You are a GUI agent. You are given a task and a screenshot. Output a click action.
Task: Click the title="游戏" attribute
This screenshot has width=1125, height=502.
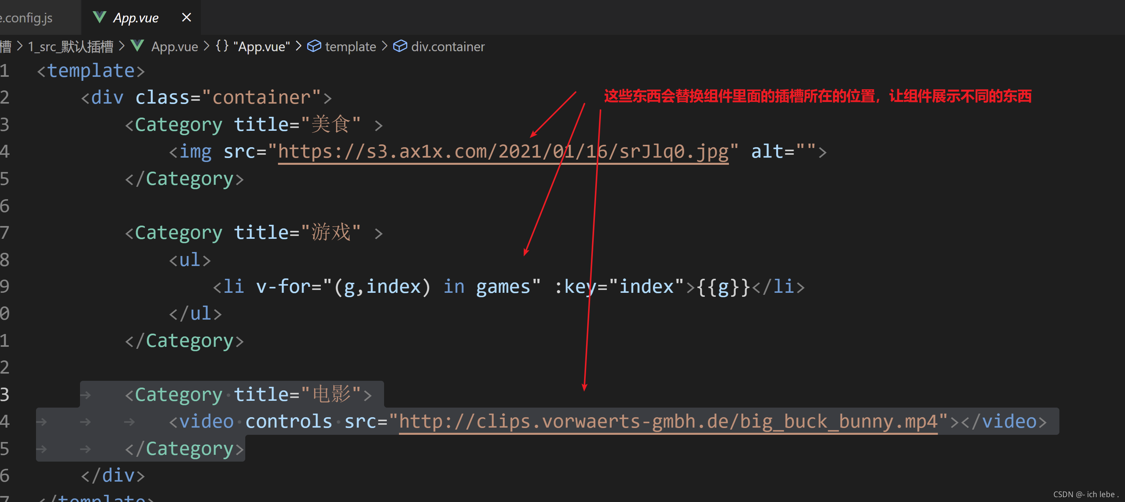point(297,233)
